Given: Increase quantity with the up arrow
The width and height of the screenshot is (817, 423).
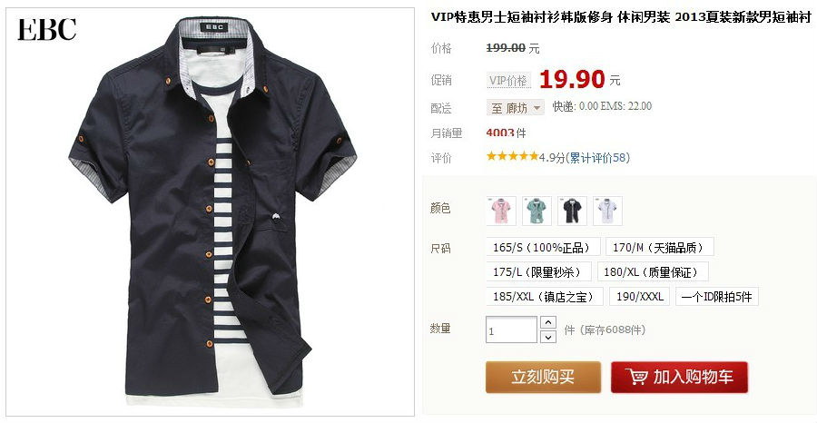Looking at the screenshot, I should coord(548,322).
